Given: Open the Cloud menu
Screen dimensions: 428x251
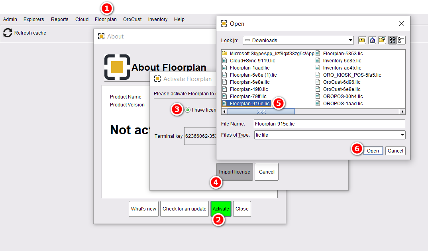Looking at the screenshot, I should click(82, 19).
